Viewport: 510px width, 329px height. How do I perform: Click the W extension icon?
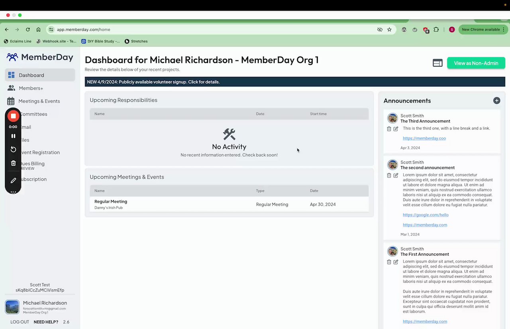coord(404,29)
